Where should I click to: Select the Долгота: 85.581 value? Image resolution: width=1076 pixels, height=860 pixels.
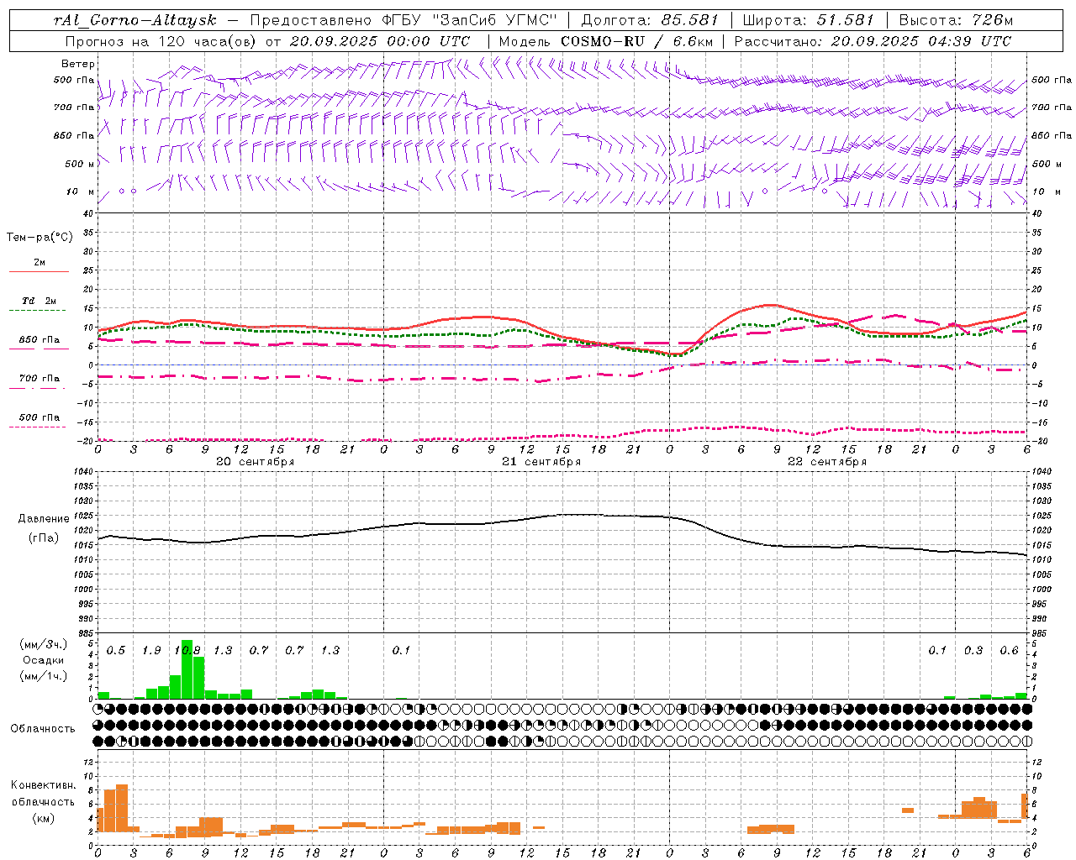[650, 20]
